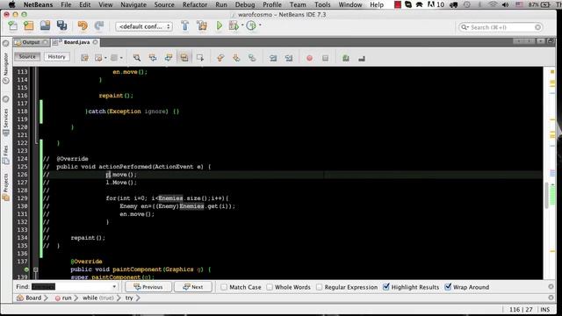Click the Previous find button

148,287
